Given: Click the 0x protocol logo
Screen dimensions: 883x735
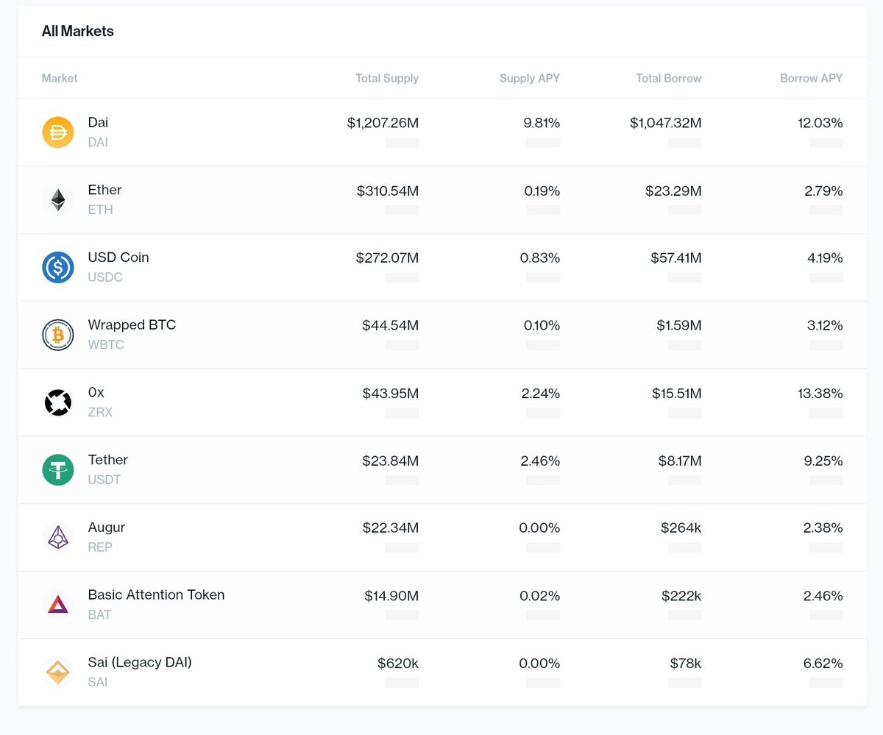Looking at the screenshot, I should [57, 402].
